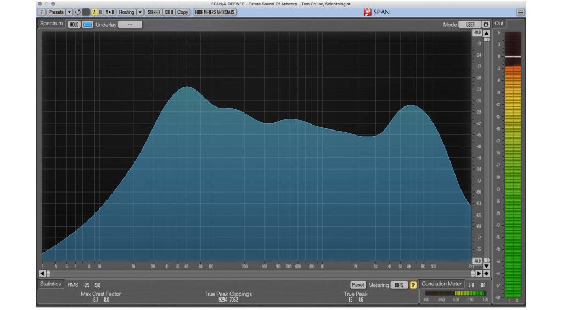
Task: Click the Reset statistics button
Action: click(x=358, y=285)
